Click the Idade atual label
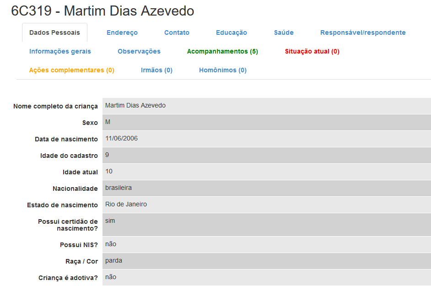This screenshot has height=302, width=431. [80, 173]
